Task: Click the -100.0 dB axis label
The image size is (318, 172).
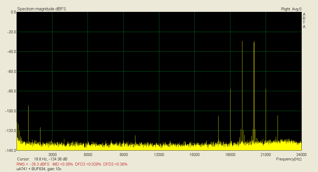Action: [11, 111]
